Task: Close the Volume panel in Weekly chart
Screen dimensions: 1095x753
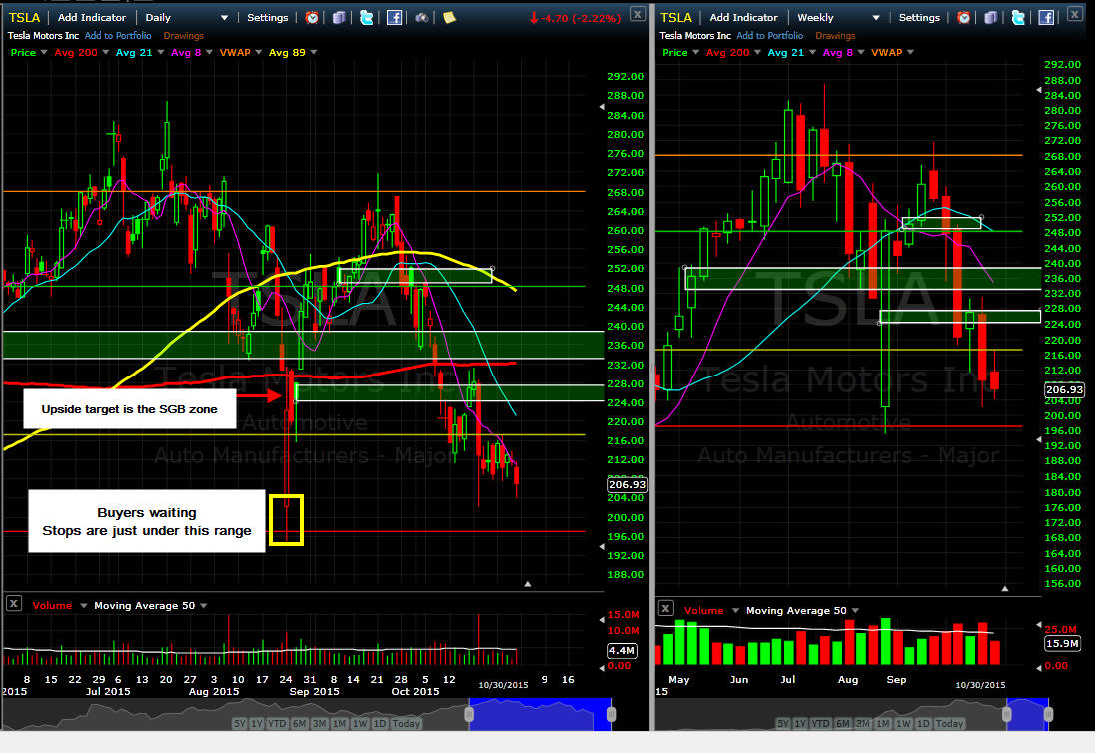Action: pos(665,608)
